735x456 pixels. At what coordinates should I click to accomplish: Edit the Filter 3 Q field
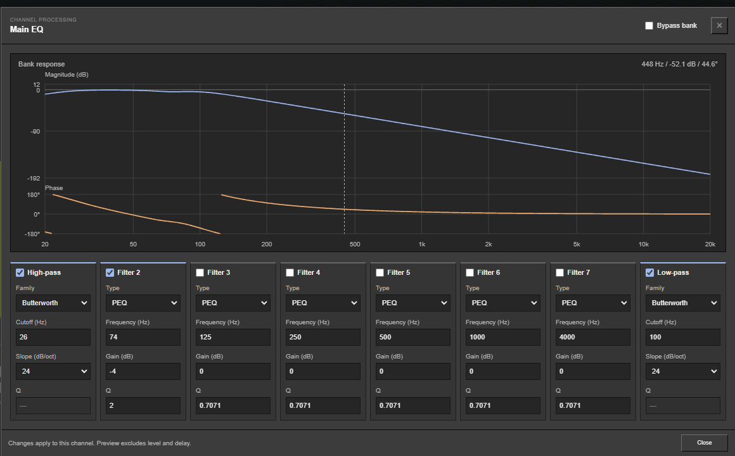point(233,405)
